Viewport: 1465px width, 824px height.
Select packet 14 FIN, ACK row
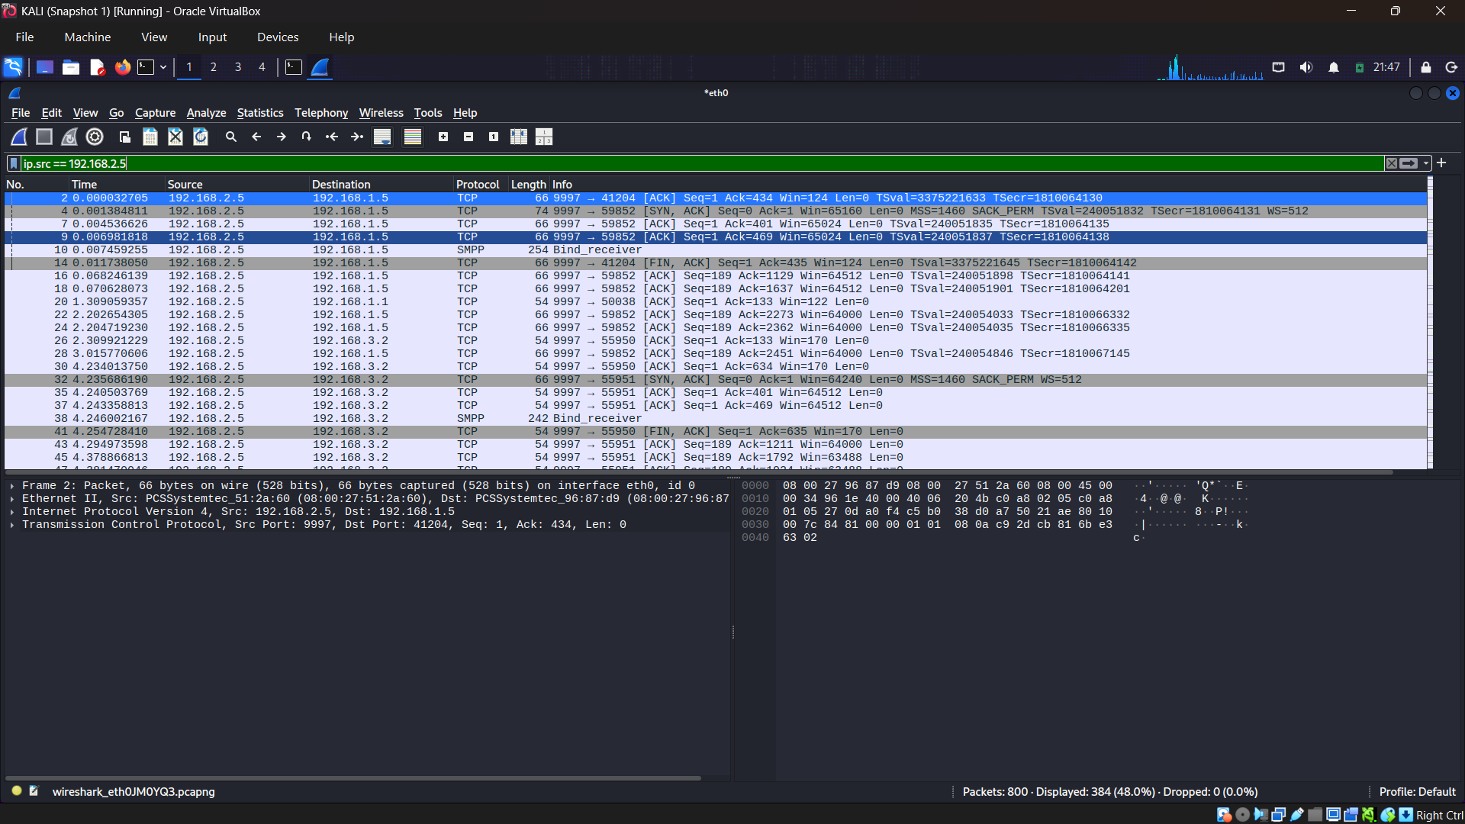716,263
